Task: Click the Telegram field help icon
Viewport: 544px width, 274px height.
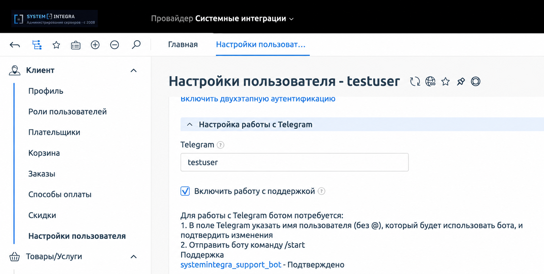Action: click(221, 145)
